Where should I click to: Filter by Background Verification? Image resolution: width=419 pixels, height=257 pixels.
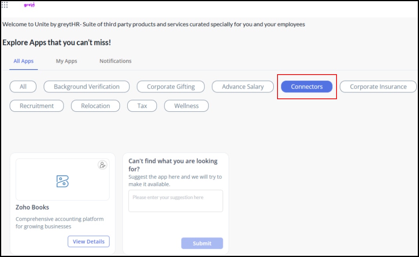coord(87,87)
